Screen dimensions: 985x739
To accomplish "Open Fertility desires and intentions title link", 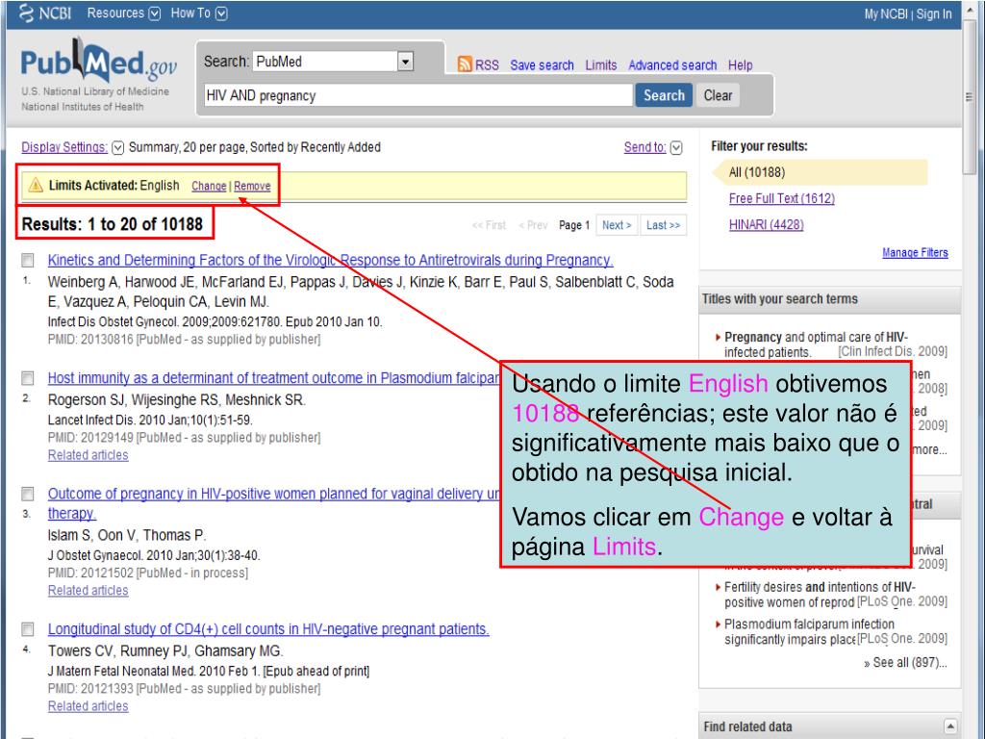I will pyautogui.click(x=820, y=595).
